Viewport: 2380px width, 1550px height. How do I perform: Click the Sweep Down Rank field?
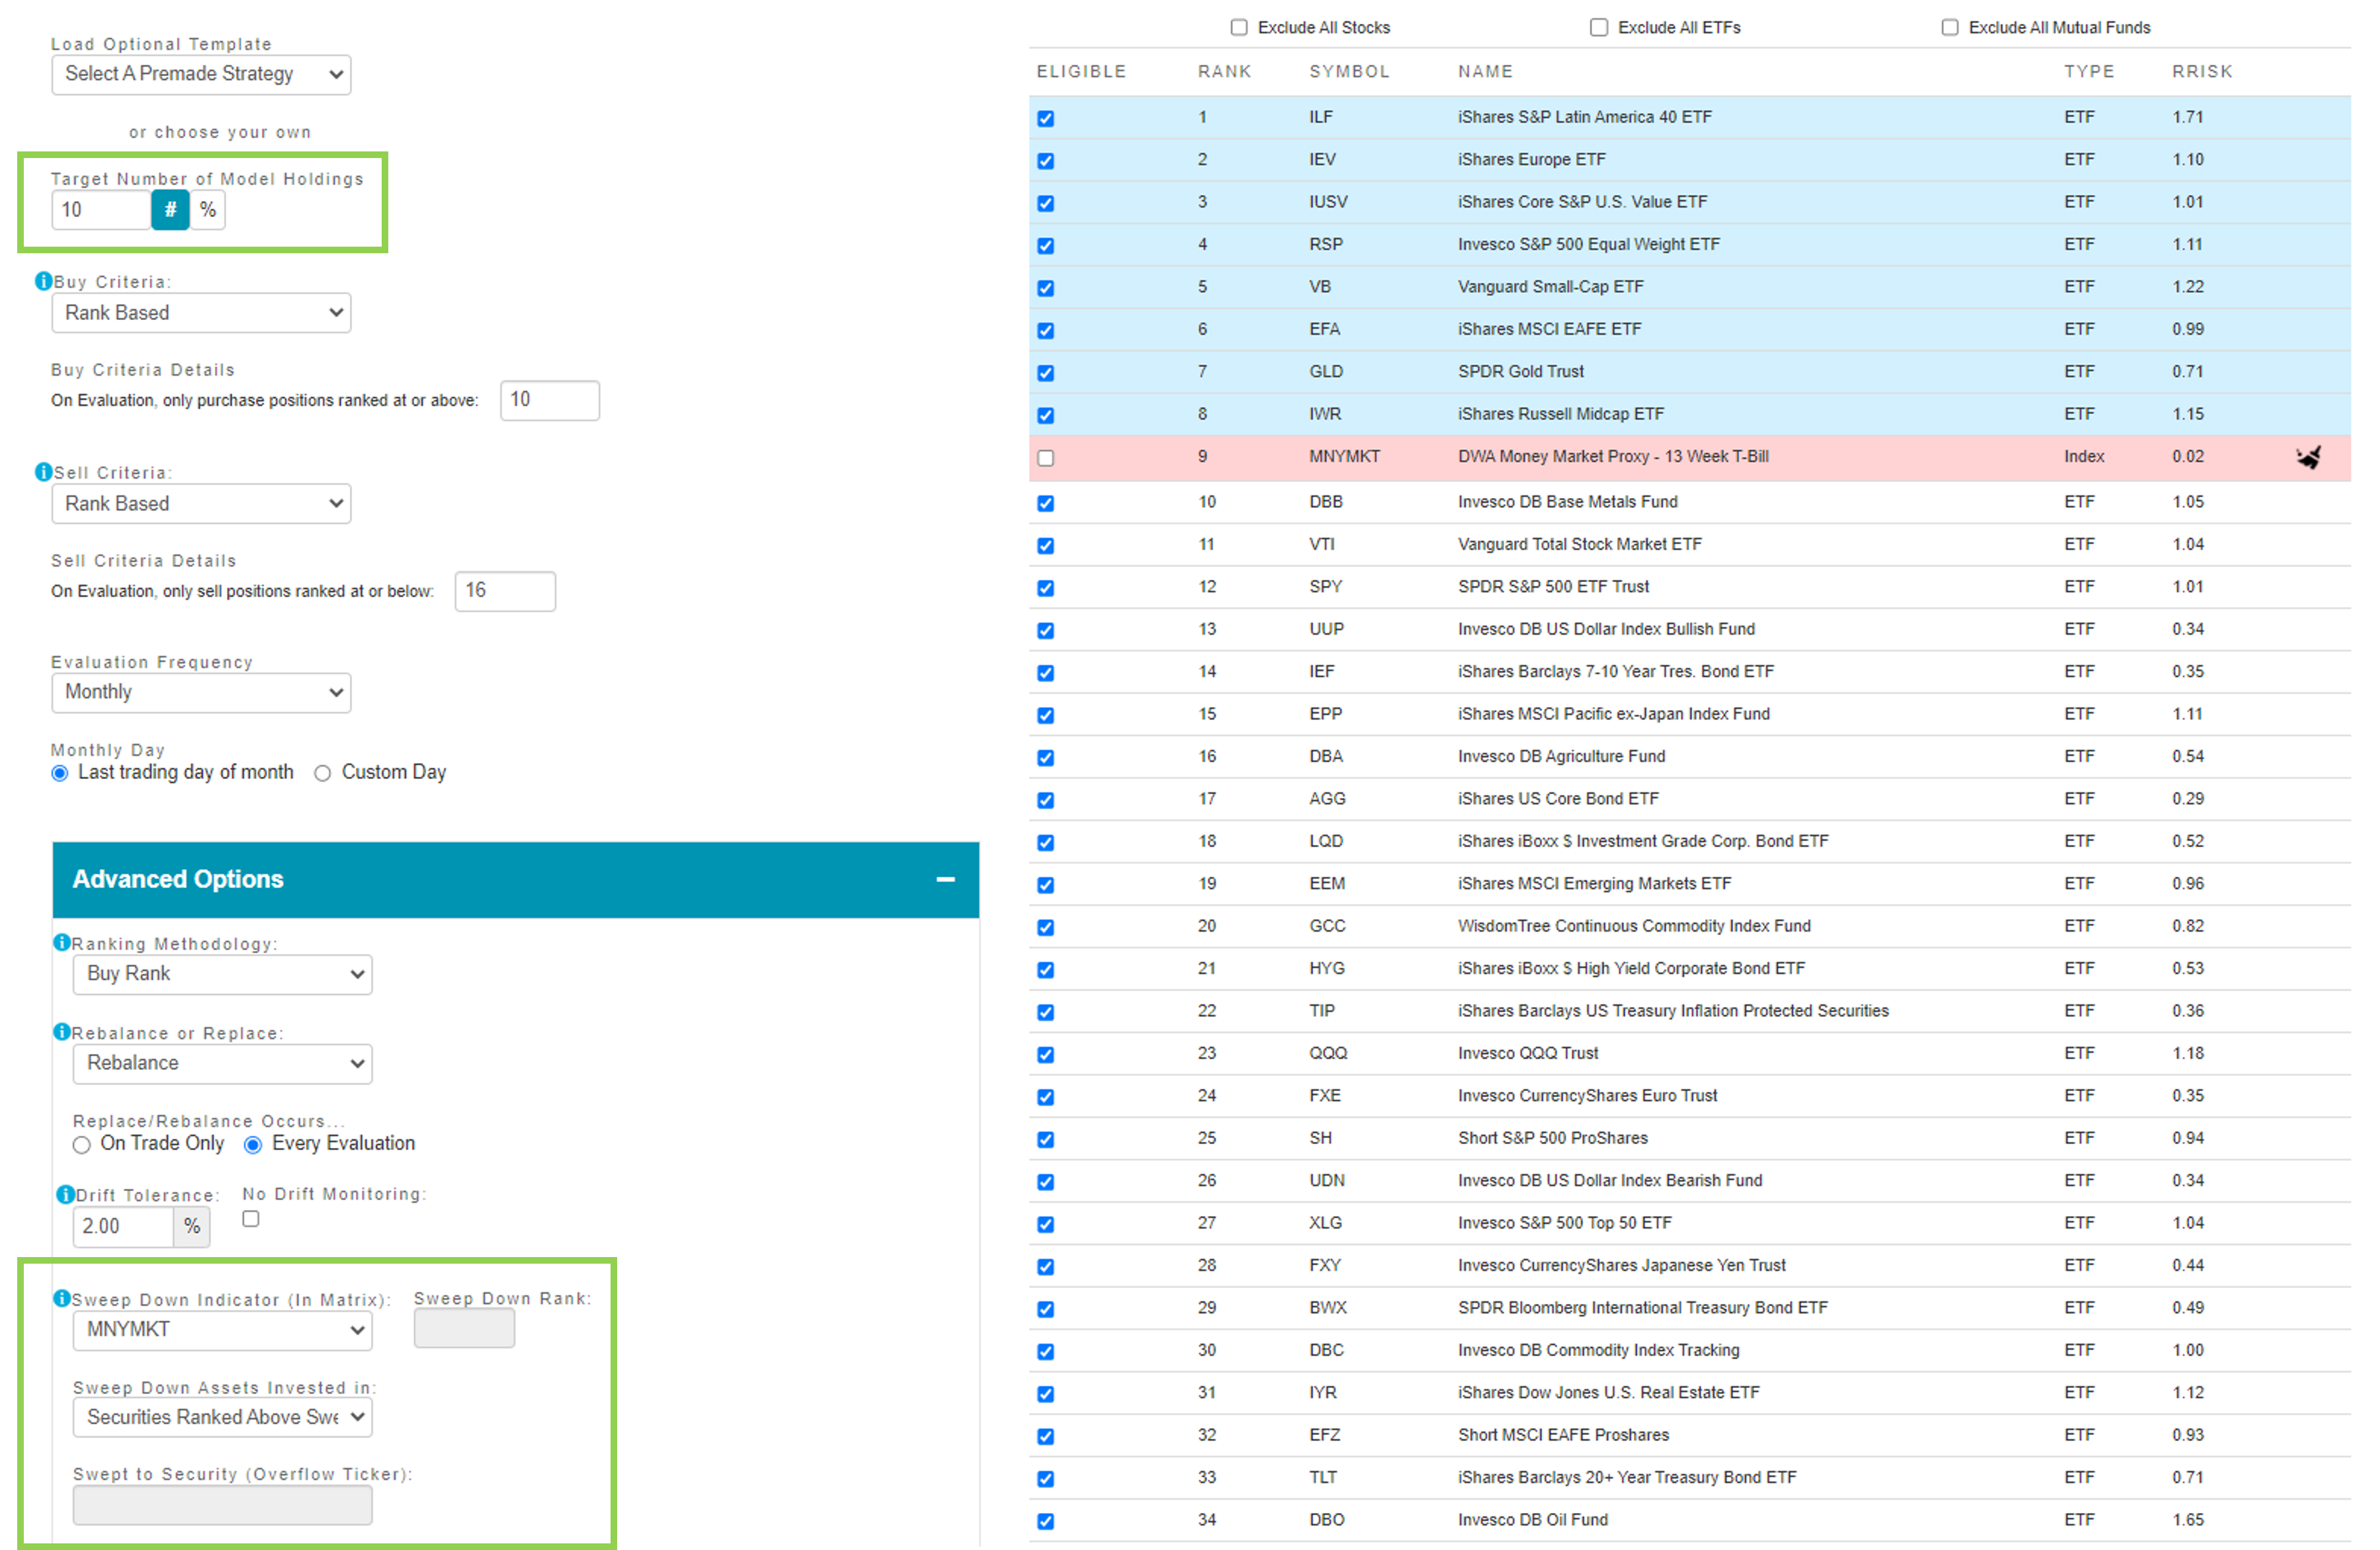pyautogui.click(x=464, y=1328)
